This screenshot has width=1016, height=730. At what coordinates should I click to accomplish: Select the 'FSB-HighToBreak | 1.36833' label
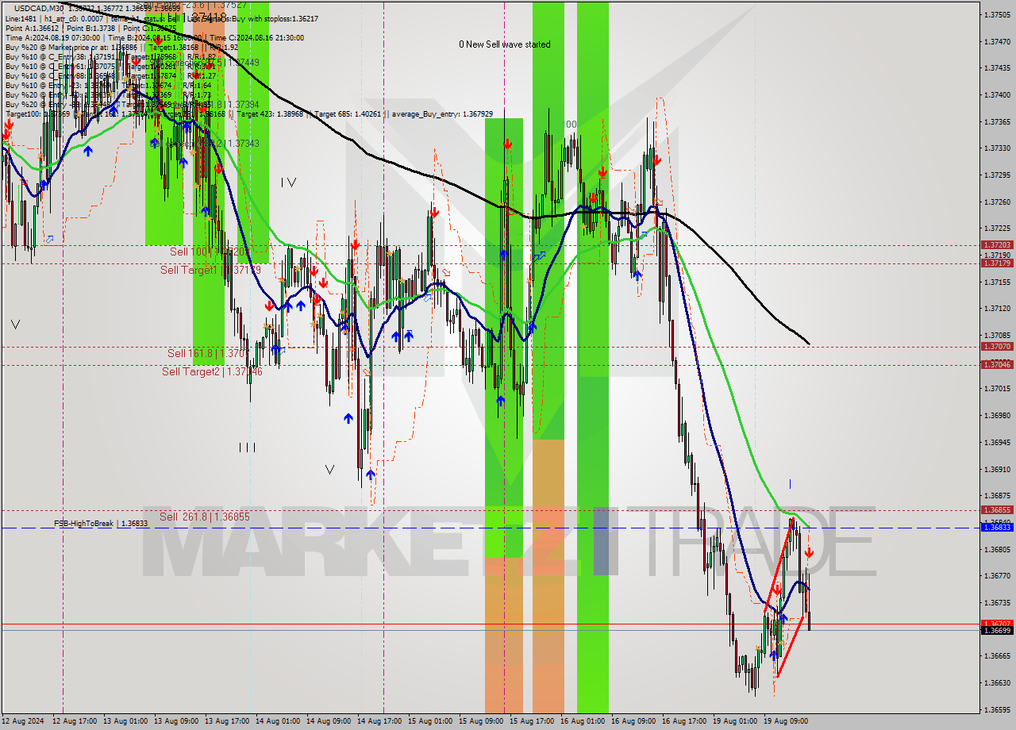click(x=101, y=524)
